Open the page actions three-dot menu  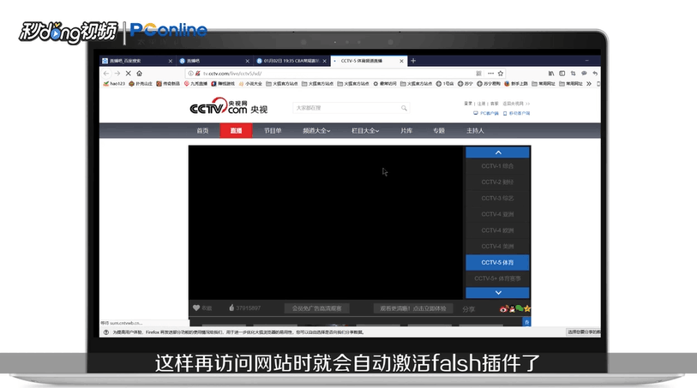(490, 74)
